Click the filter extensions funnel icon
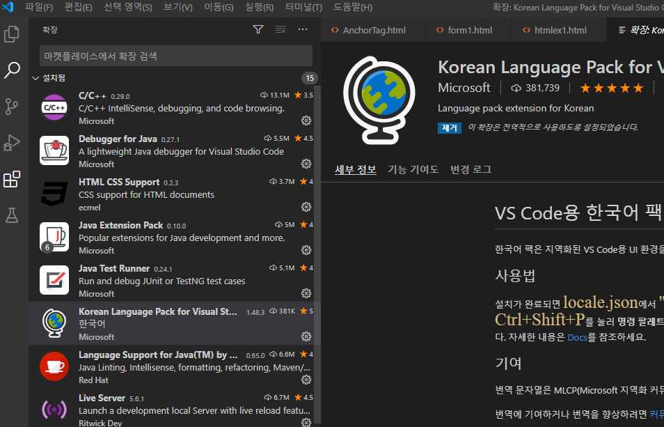Screen dimensions: 664x427 [x=258, y=29]
